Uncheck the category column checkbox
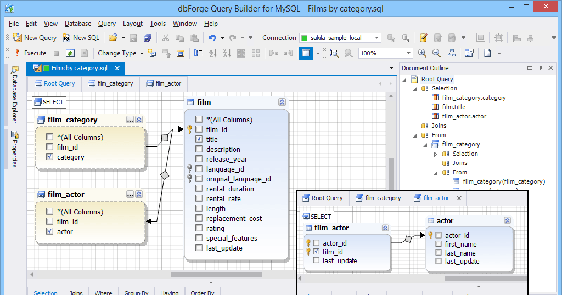The height and width of the screenshot is (295, 562). tap(50, 157)
